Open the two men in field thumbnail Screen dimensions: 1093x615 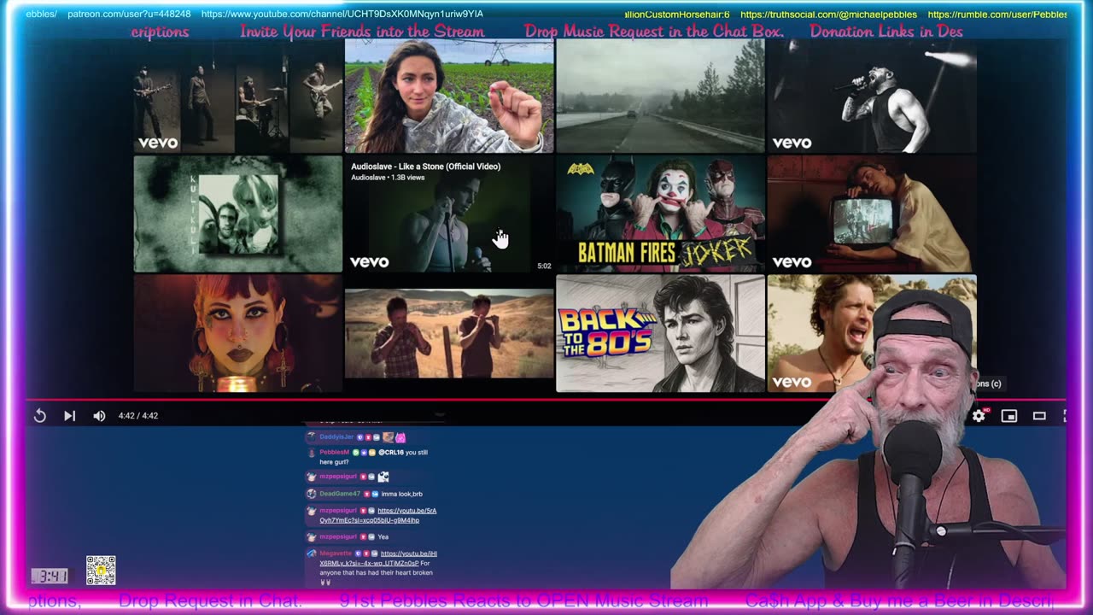(x=449, y=333)
